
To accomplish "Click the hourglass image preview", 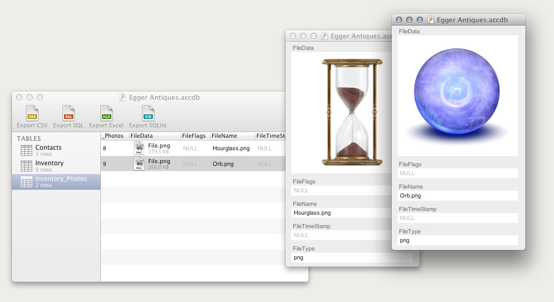I will [352, 112].
